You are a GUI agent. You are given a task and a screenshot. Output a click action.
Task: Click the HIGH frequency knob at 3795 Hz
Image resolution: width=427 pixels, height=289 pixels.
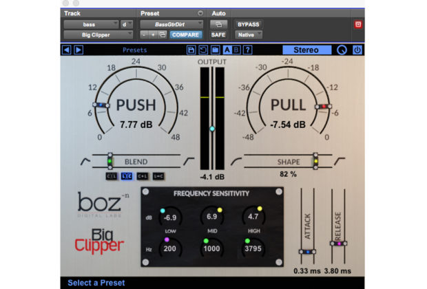[253, 248]
